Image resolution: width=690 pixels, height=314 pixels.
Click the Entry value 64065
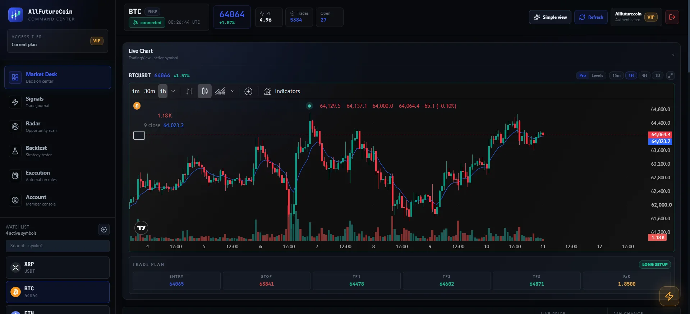(x=176, y=284)
